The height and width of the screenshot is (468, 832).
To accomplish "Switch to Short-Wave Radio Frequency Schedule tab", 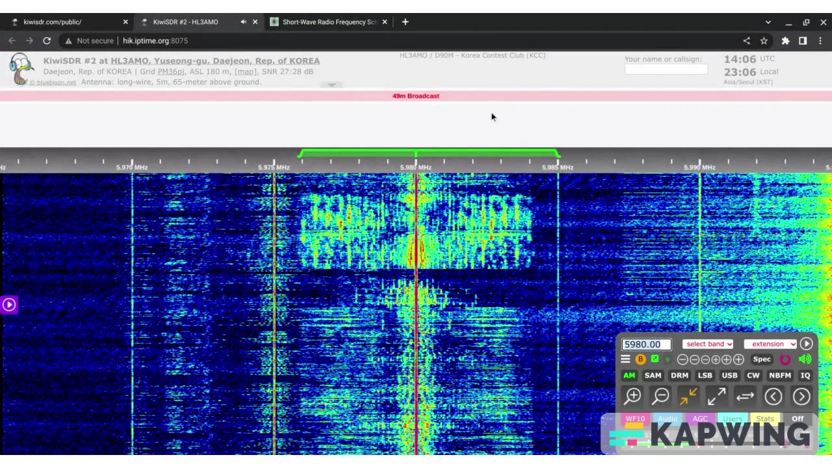I will (329, 22).
